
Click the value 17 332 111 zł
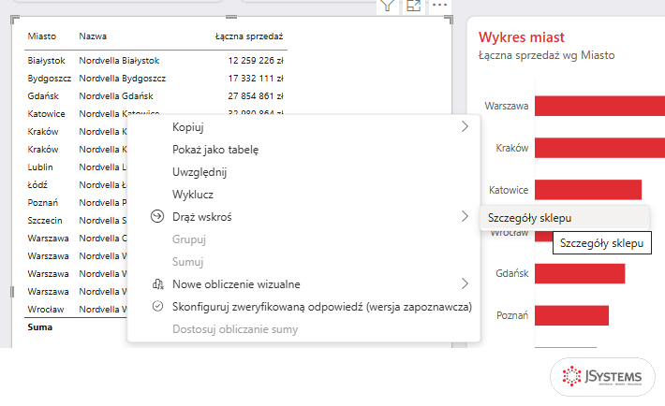click(x=256, y=79)
